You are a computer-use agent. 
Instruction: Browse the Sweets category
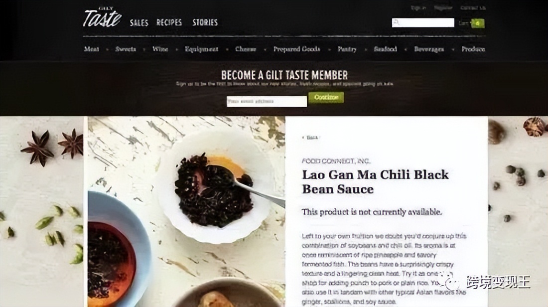[x=126, y=49]
